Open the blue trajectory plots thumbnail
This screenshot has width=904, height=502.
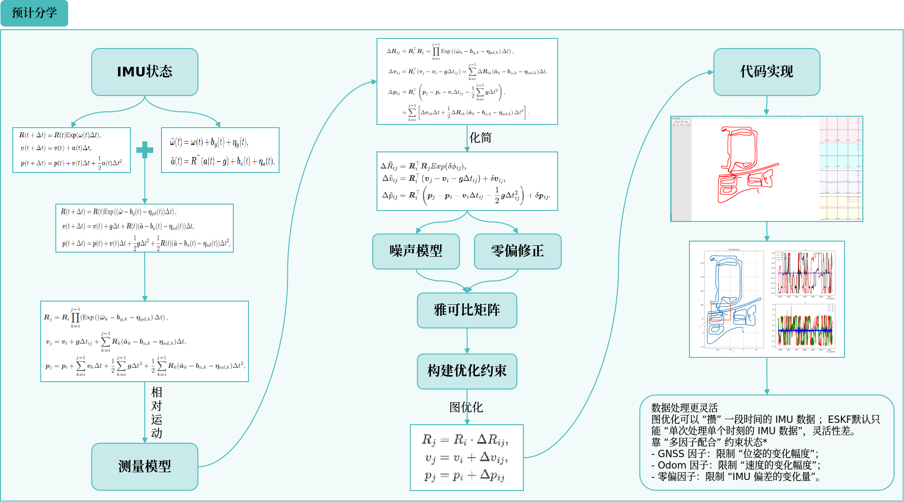[x=766, y=299]
